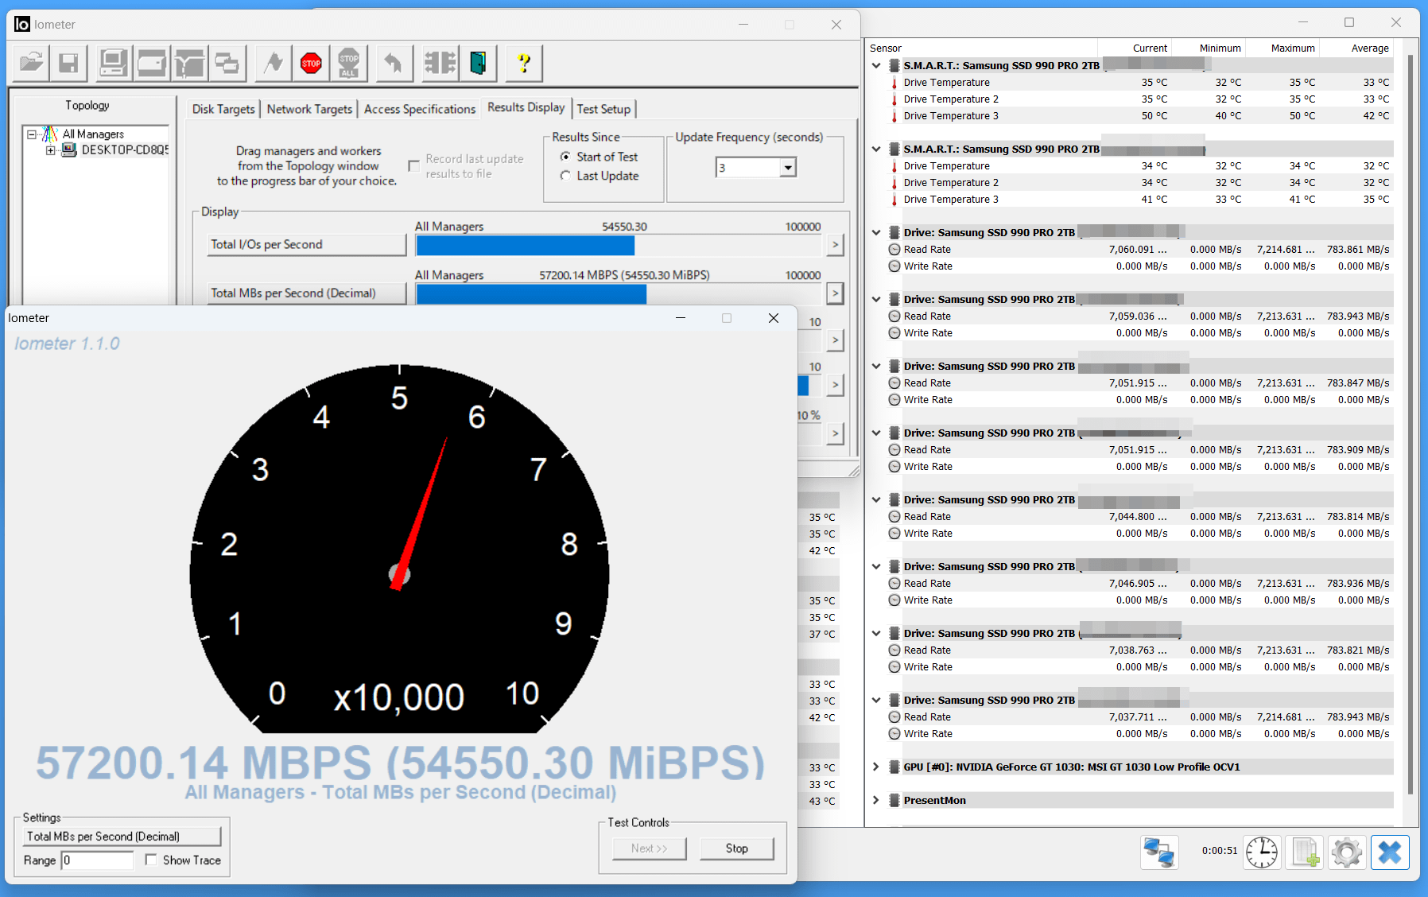Click the HWiNFO clock reset-timer icon
1428x897 pixels.
point(1262,852)
